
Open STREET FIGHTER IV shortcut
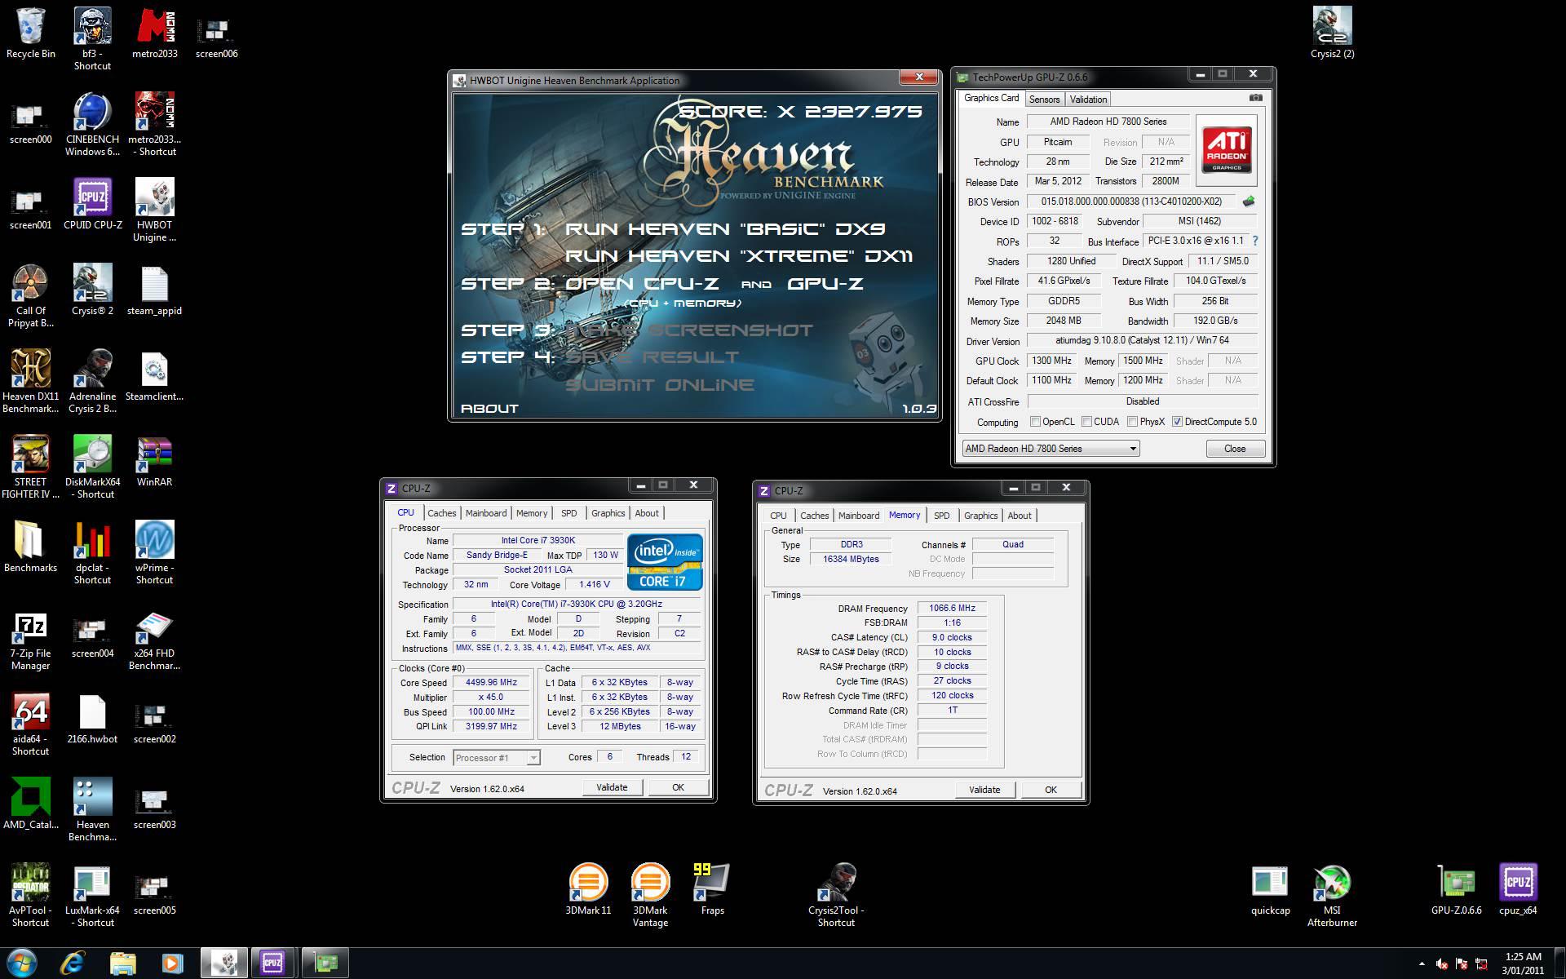coord(30,467)
